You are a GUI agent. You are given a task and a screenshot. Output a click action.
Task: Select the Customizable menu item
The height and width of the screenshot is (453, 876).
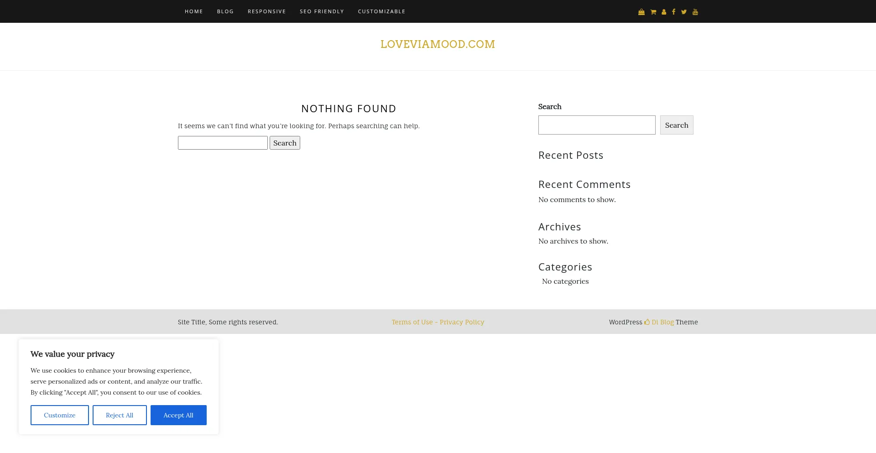[x=381, y=11]
